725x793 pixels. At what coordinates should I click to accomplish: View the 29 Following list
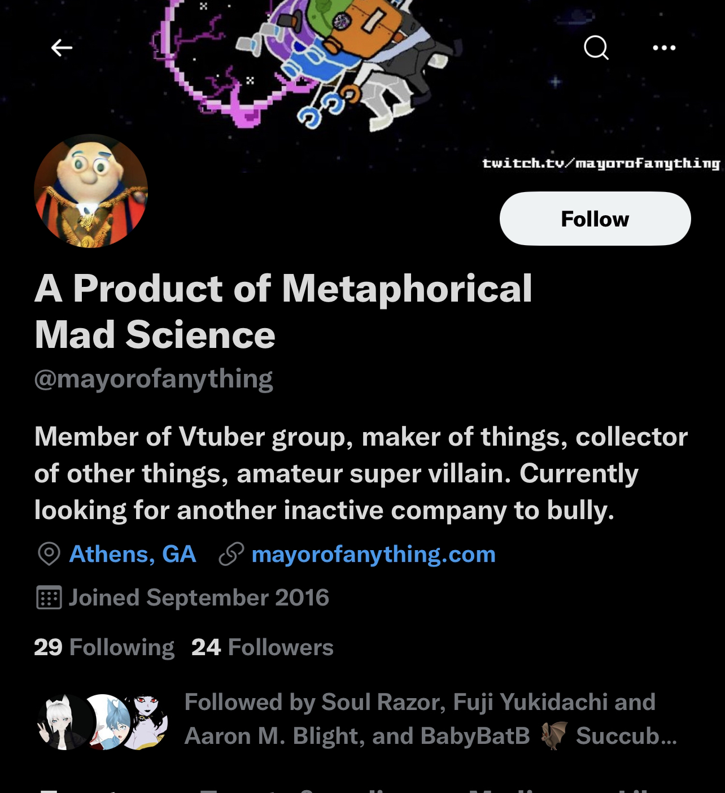pyautogui.click(x=104, y=647)
